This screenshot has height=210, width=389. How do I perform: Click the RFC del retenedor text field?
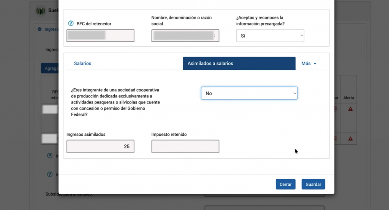coord(100,36)
